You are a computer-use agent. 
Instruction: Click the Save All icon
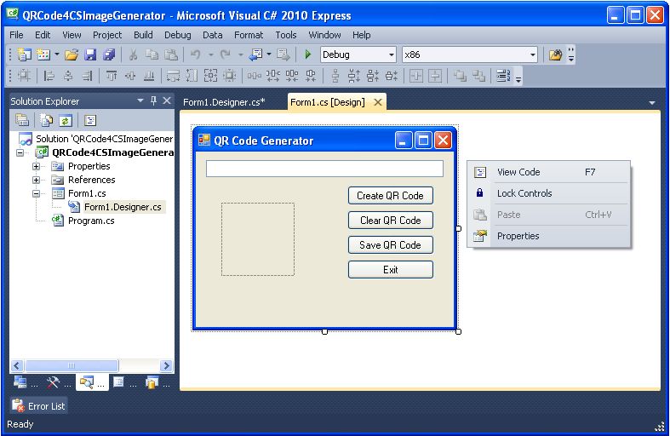click(109, 54)
